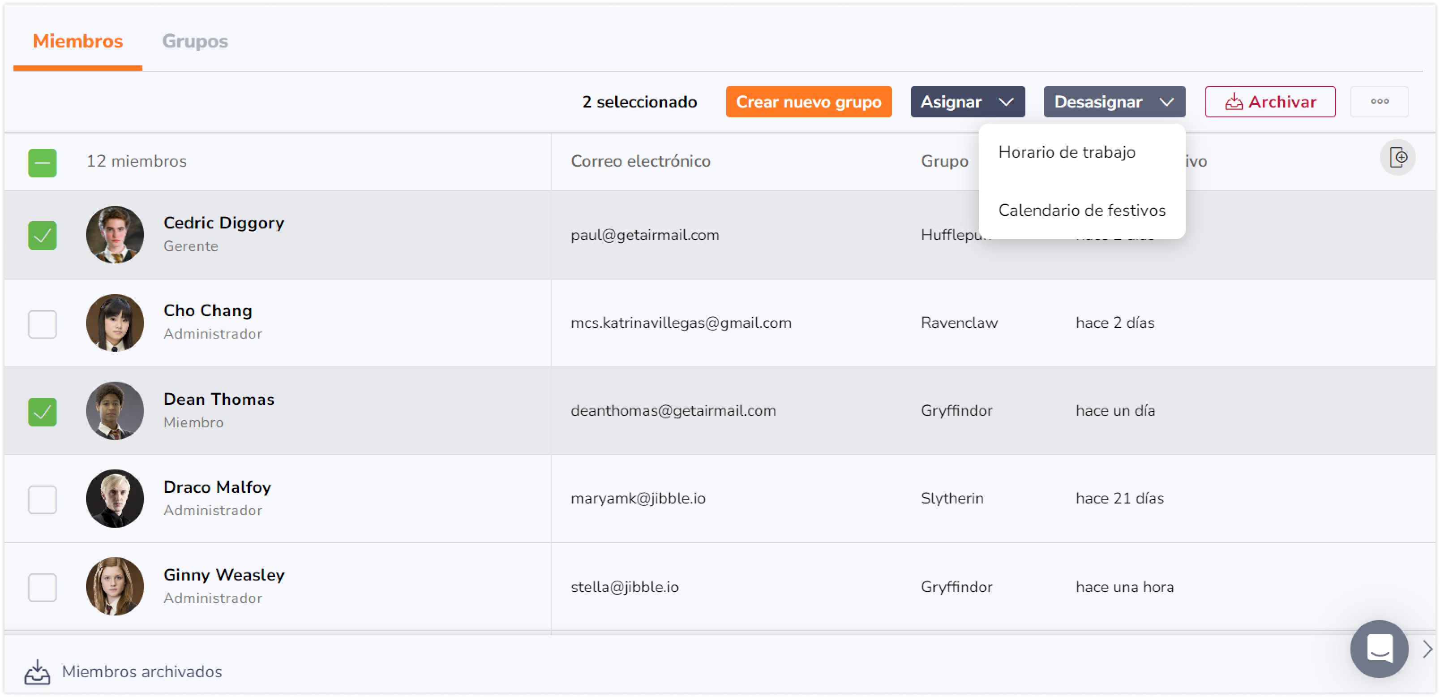This screenshot has width=1440, height=697.
Task: Open Draco Malfoy's avatar
Action: [115, 498]
